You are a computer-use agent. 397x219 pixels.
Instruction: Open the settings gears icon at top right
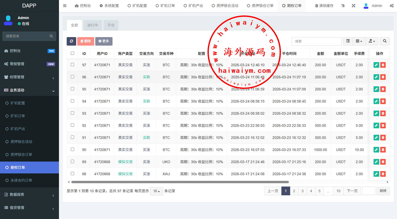391,6
